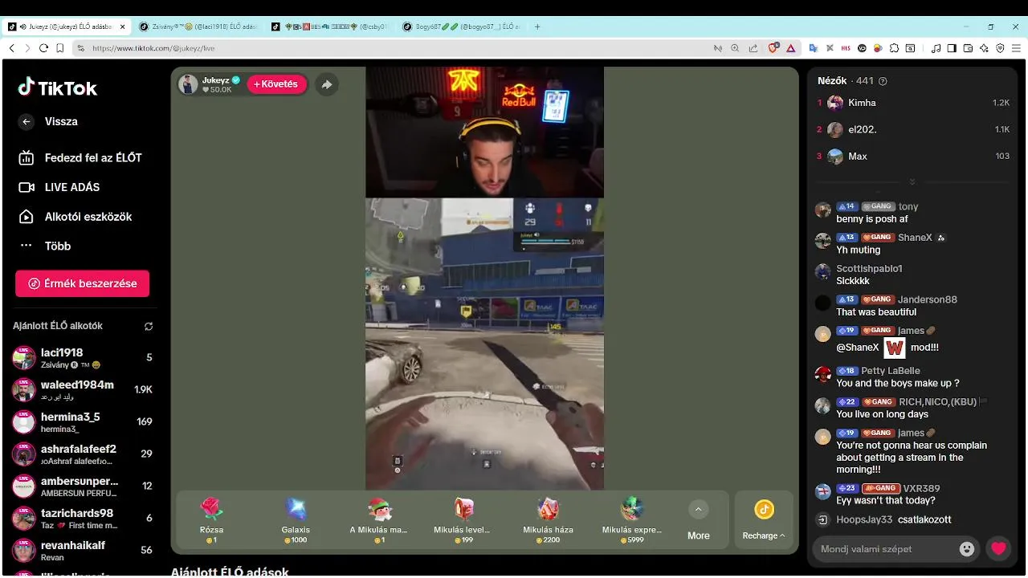
Task: Open LIVE ADÁS in sidebar
Action: tap(59, 187)
